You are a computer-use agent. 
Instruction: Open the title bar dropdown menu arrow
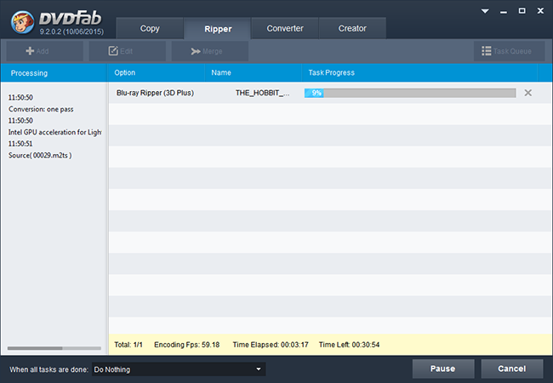point(485,11)
